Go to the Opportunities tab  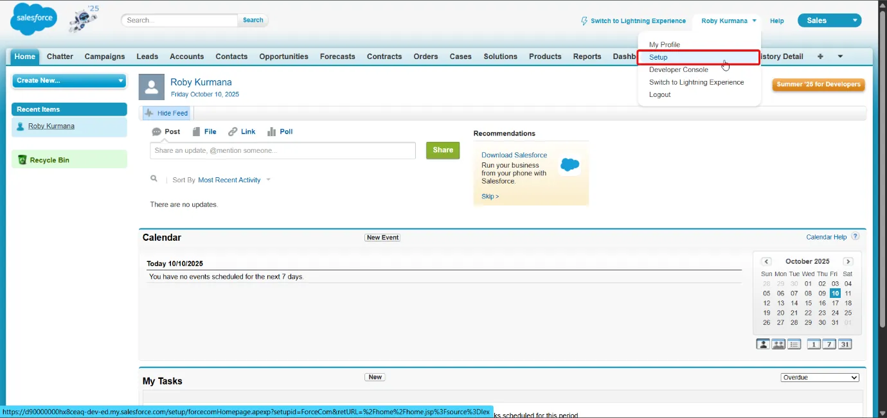click(x=284, y=57)
